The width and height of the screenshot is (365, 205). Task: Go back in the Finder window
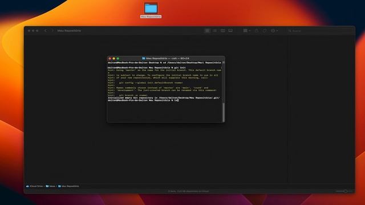[46, 31]
